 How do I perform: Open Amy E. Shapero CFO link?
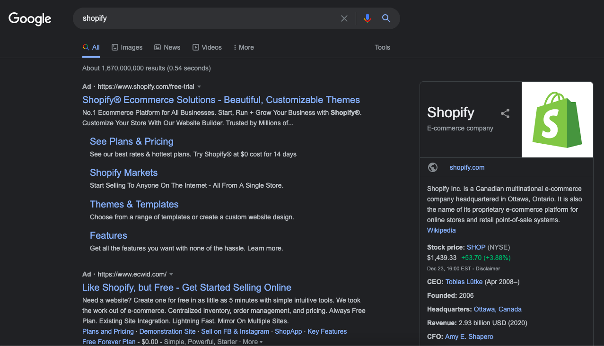[x=469, y=337]
